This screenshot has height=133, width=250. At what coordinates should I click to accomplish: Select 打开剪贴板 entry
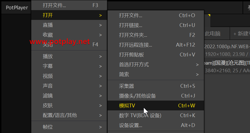pos(156,55)
